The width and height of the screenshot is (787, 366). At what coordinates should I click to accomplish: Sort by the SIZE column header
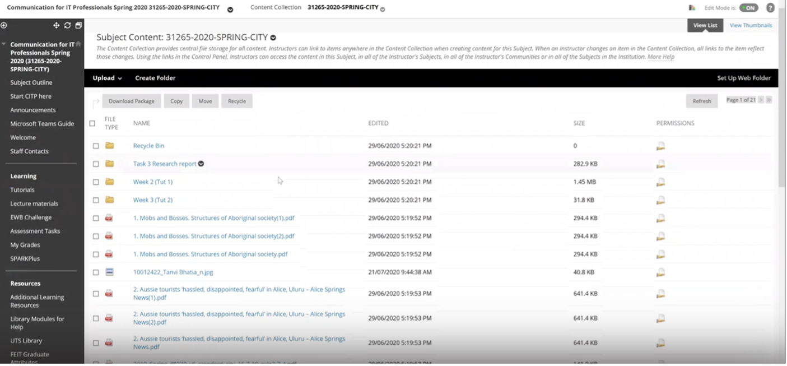pos(579,123)
